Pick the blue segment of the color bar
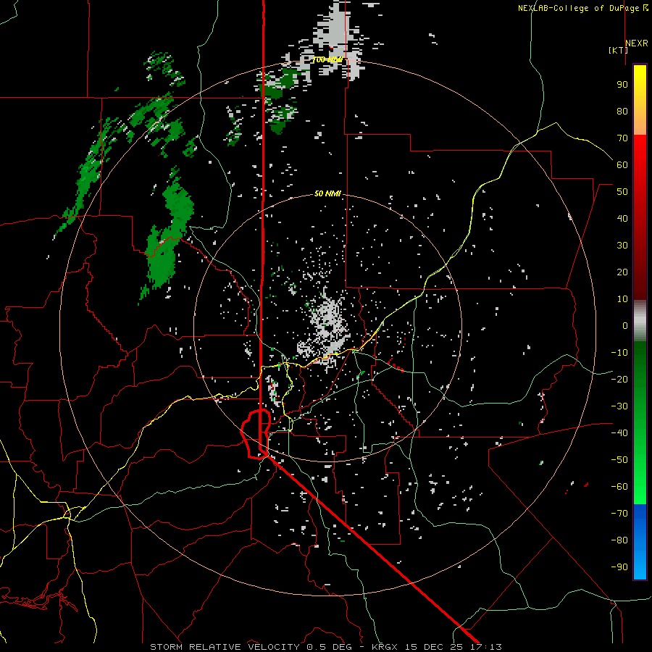This screenshot has height=652, width=652. tap(640, 542)
